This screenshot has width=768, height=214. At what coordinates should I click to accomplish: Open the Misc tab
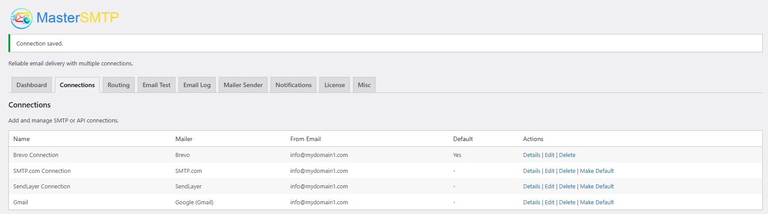coord(364,85)
